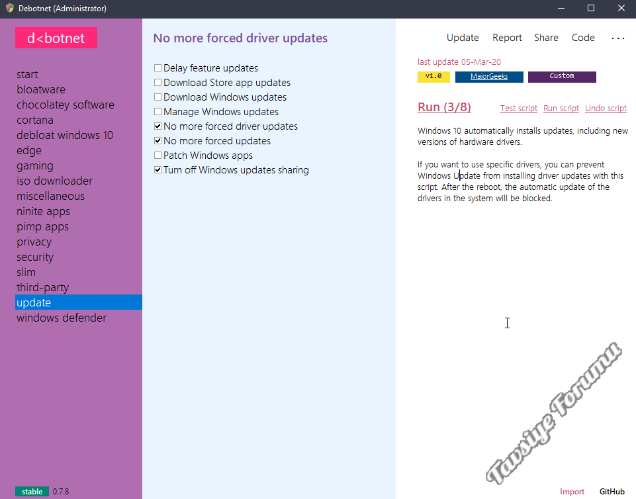This screenshot has width=636, height=499.
Task: Open the Report menu item
Action: tap(507, 38)
